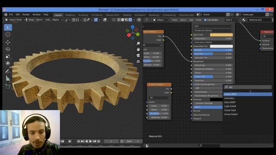
Task: Open the Subsurface Radius dropdown
Action: coord(213,42)
